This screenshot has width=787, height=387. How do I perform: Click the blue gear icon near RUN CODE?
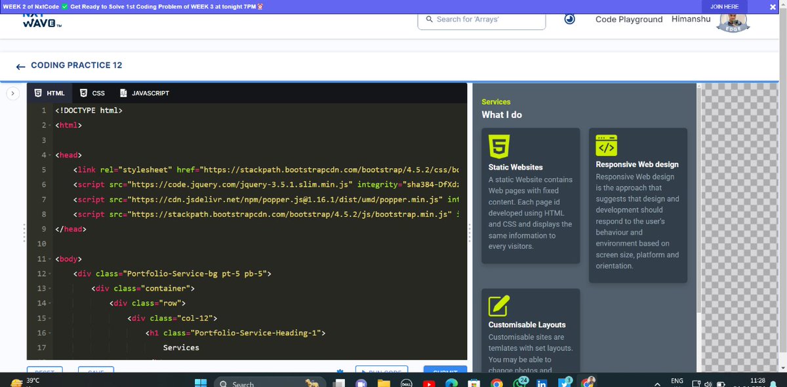click(340, 371)
